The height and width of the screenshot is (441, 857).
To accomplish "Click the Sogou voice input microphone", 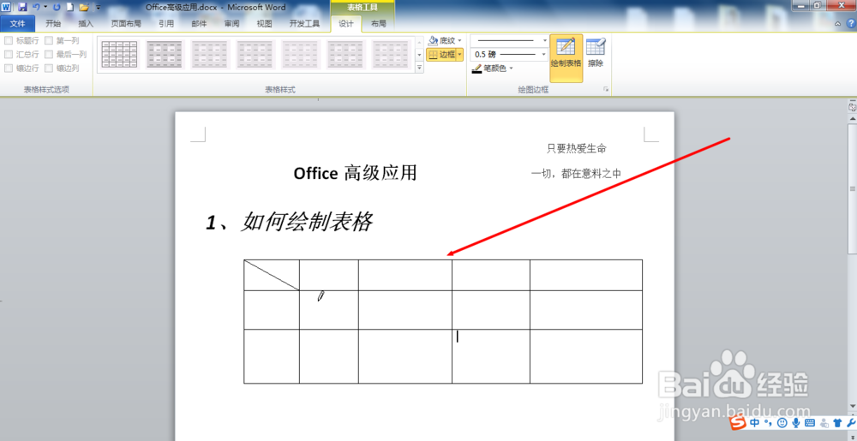I will point(796,423).
